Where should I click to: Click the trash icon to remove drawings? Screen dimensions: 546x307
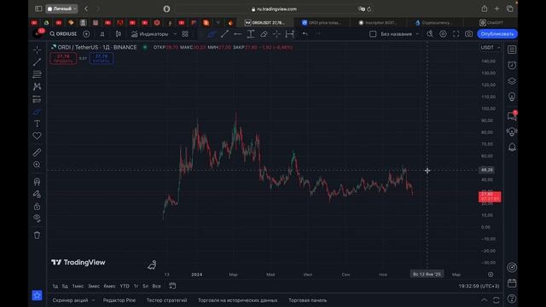[x=37, y=235]
